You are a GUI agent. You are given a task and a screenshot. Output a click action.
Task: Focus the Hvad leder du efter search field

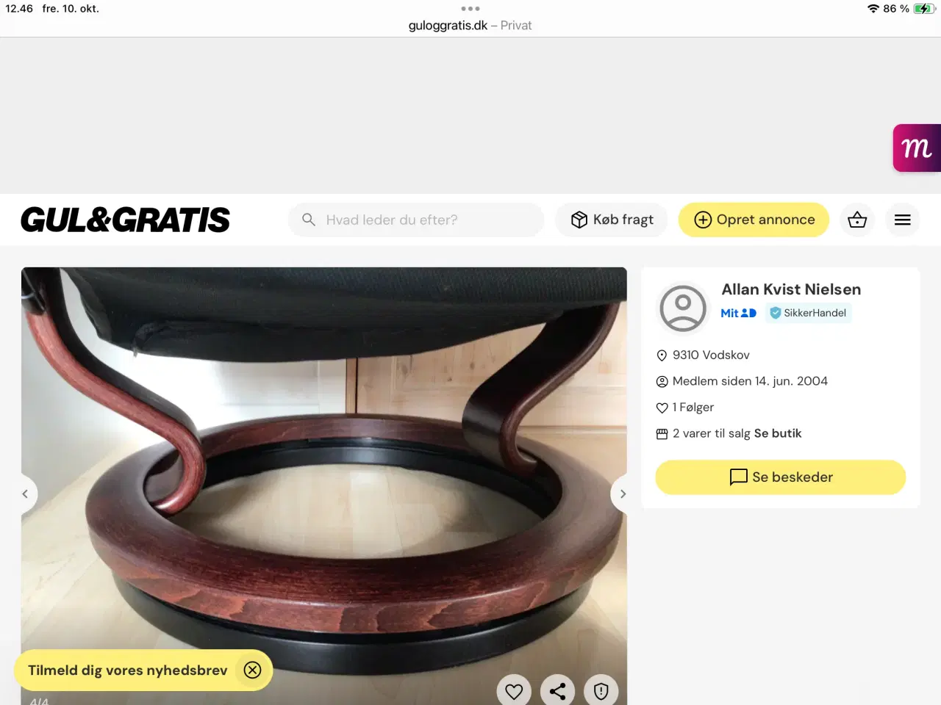(416, 220)
